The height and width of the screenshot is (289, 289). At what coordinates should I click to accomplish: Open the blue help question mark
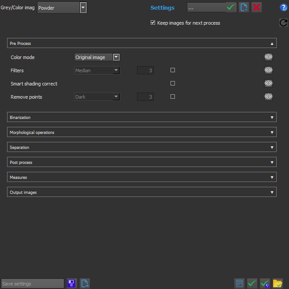pyautogui.click(x=283, y=7)
